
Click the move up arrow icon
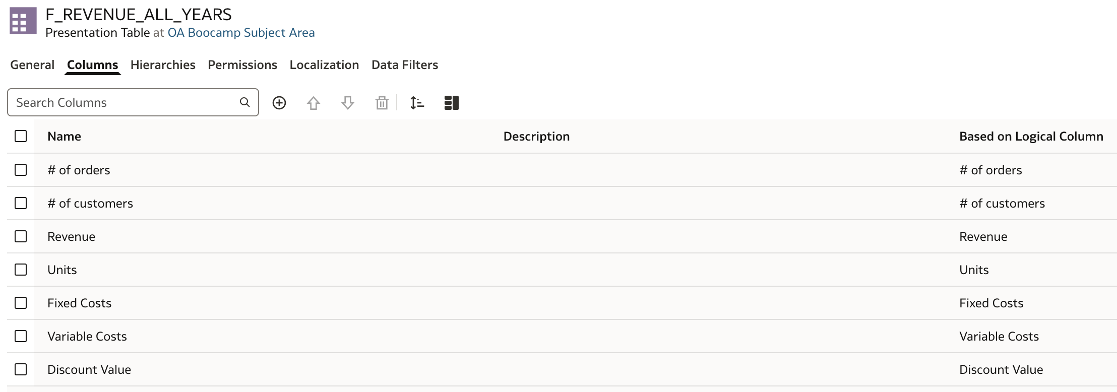314,103
